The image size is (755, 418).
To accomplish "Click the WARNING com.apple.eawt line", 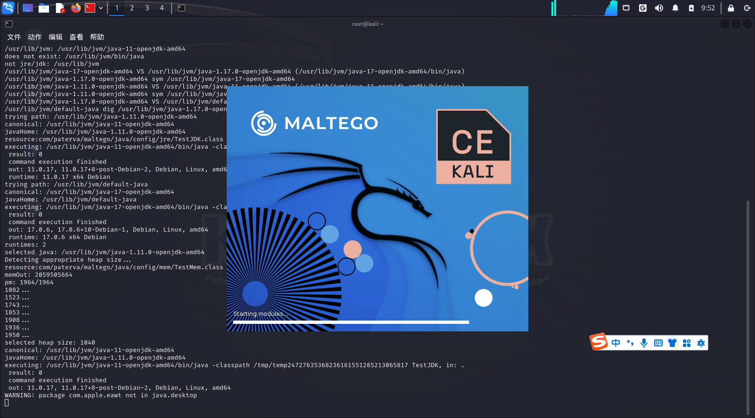I will [x=101, y=395].
